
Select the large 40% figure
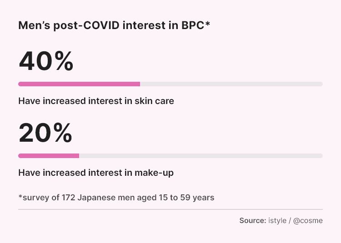(45, 61)
